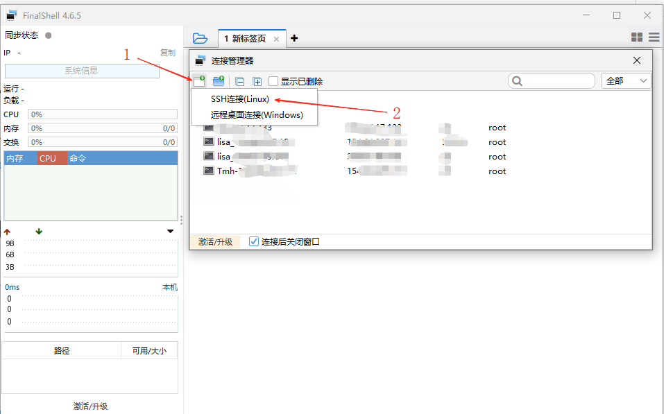Create a new folder with the folder-plus icon
This screenshot has height=414, width=664.
click(219, 80)
